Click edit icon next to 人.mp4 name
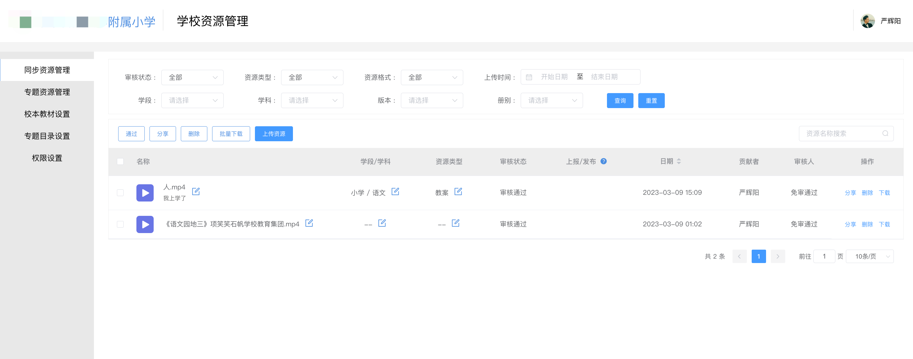This screenshot has width=913, height=359. pyautogui.click(x=196, y=191)
